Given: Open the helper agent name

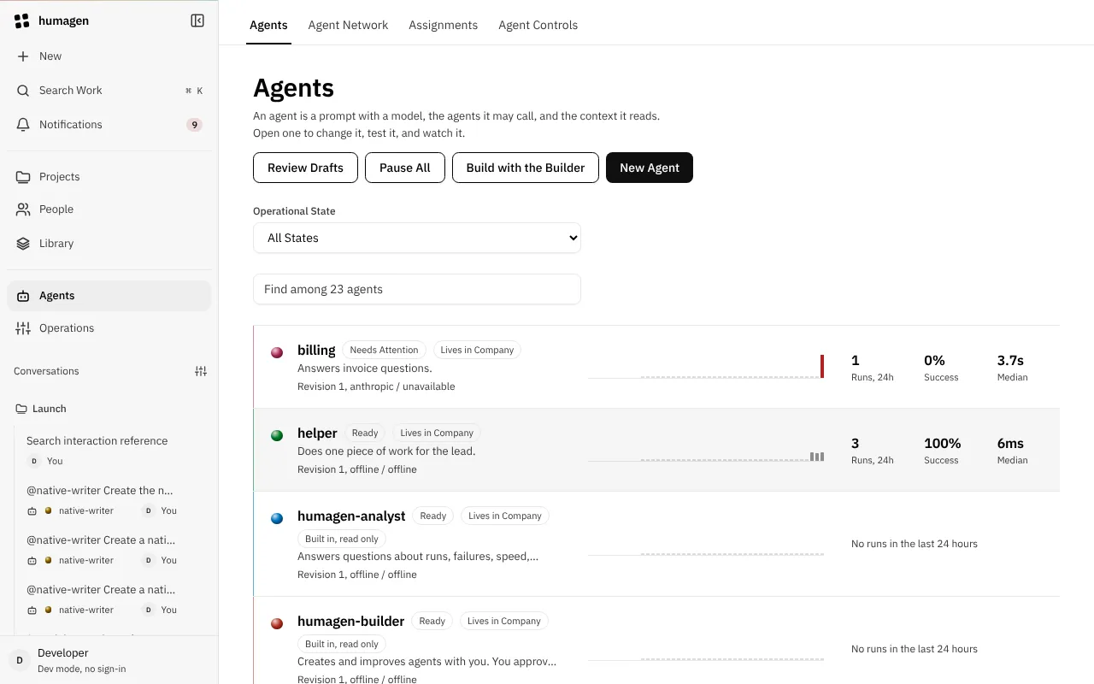Looking at the screenshot, I should pos(317,433).
